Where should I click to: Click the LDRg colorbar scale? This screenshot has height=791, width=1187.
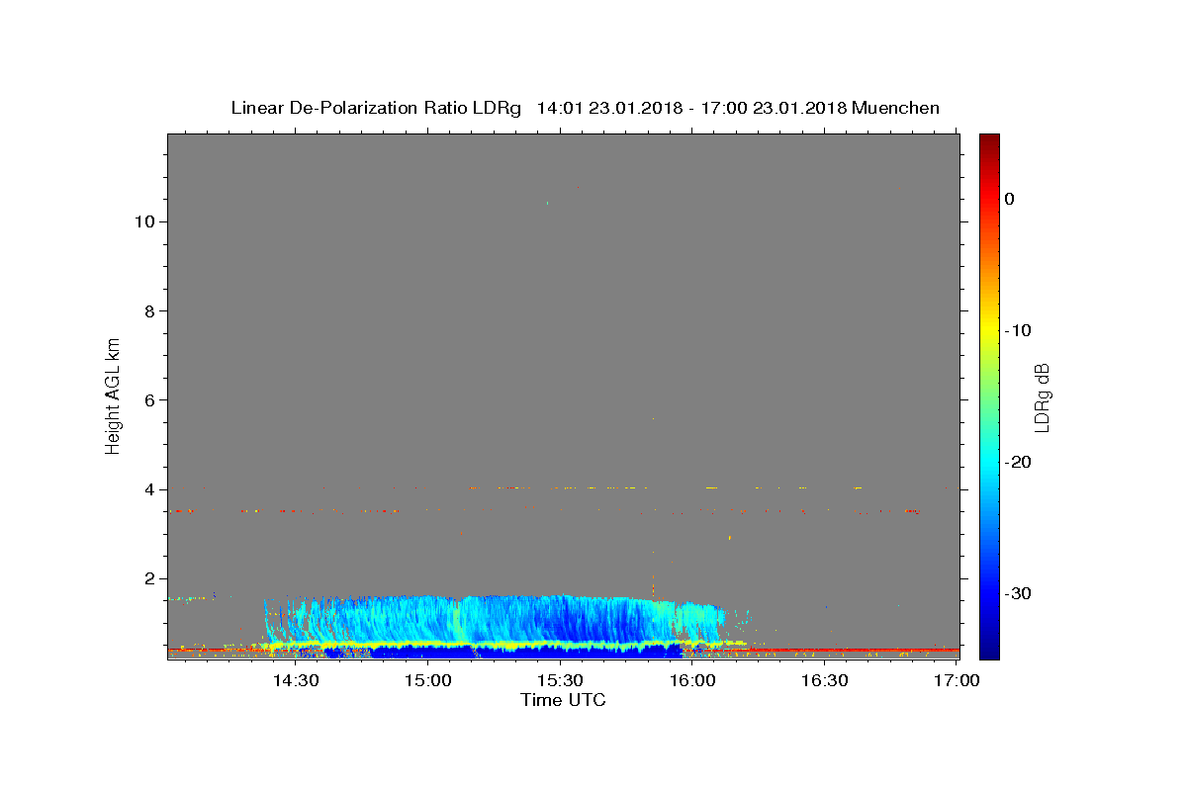(989, 396)
